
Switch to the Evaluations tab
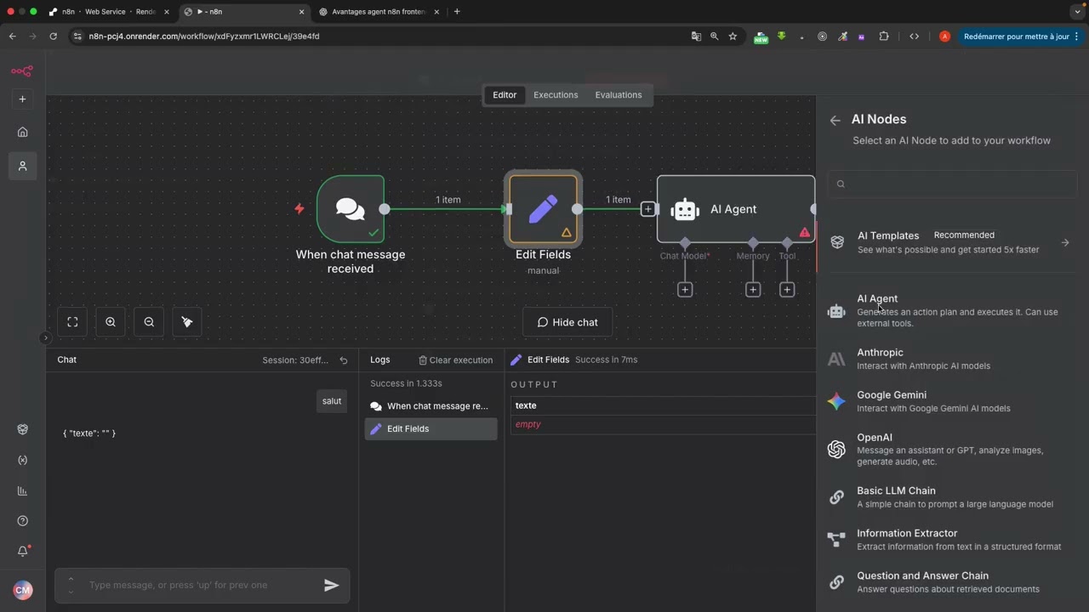[x=619, y=95]
